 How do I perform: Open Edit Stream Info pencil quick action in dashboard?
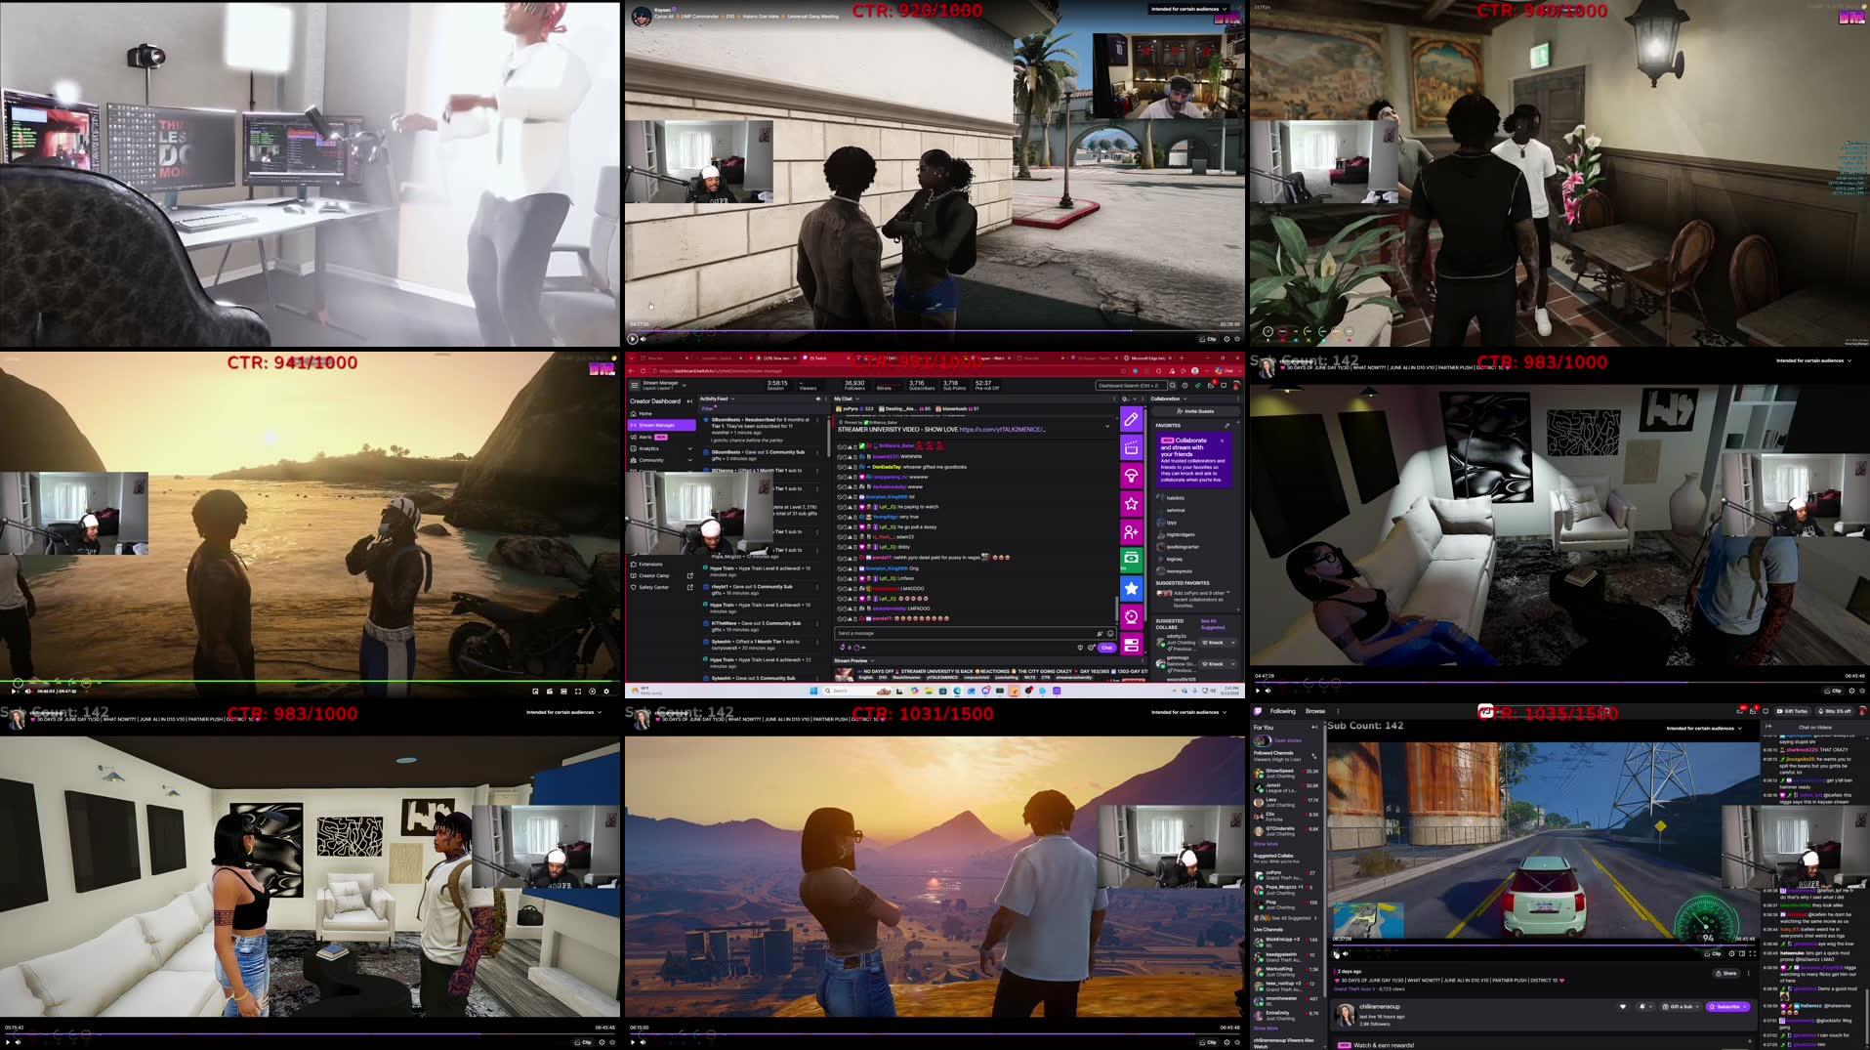[1131, 419]
